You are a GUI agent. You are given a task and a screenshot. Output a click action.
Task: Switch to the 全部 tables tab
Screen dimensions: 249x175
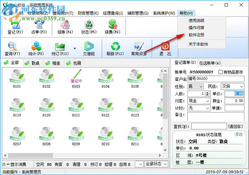(12, 63)
